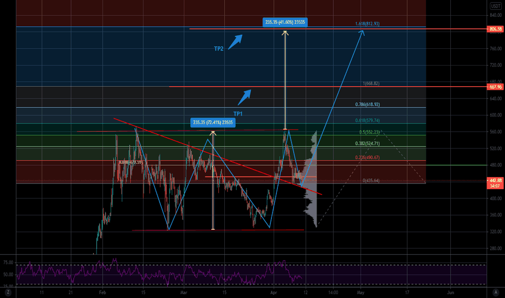Click the Z timezone button on the time axis
This screenshot has width=505, height=298.
pos(8,292)
